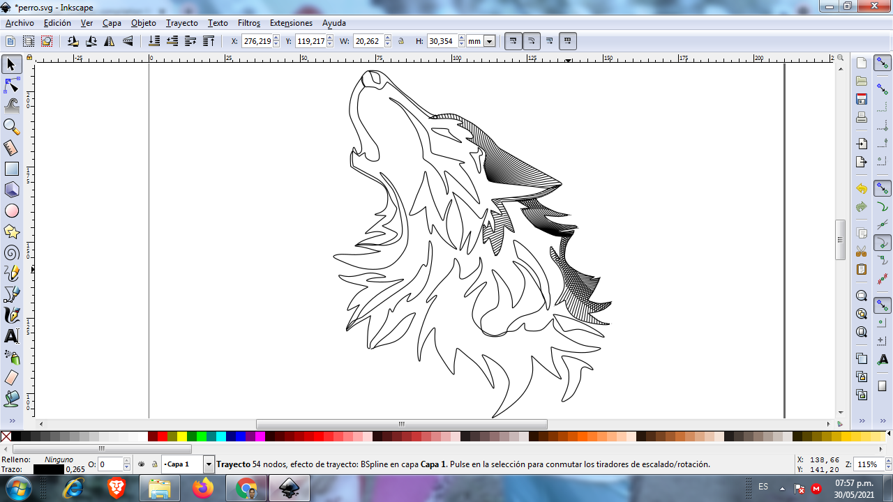This screenshot has width=893, height=502.
Task: Select the Calligraphy tool
Action: pos(11,315)
